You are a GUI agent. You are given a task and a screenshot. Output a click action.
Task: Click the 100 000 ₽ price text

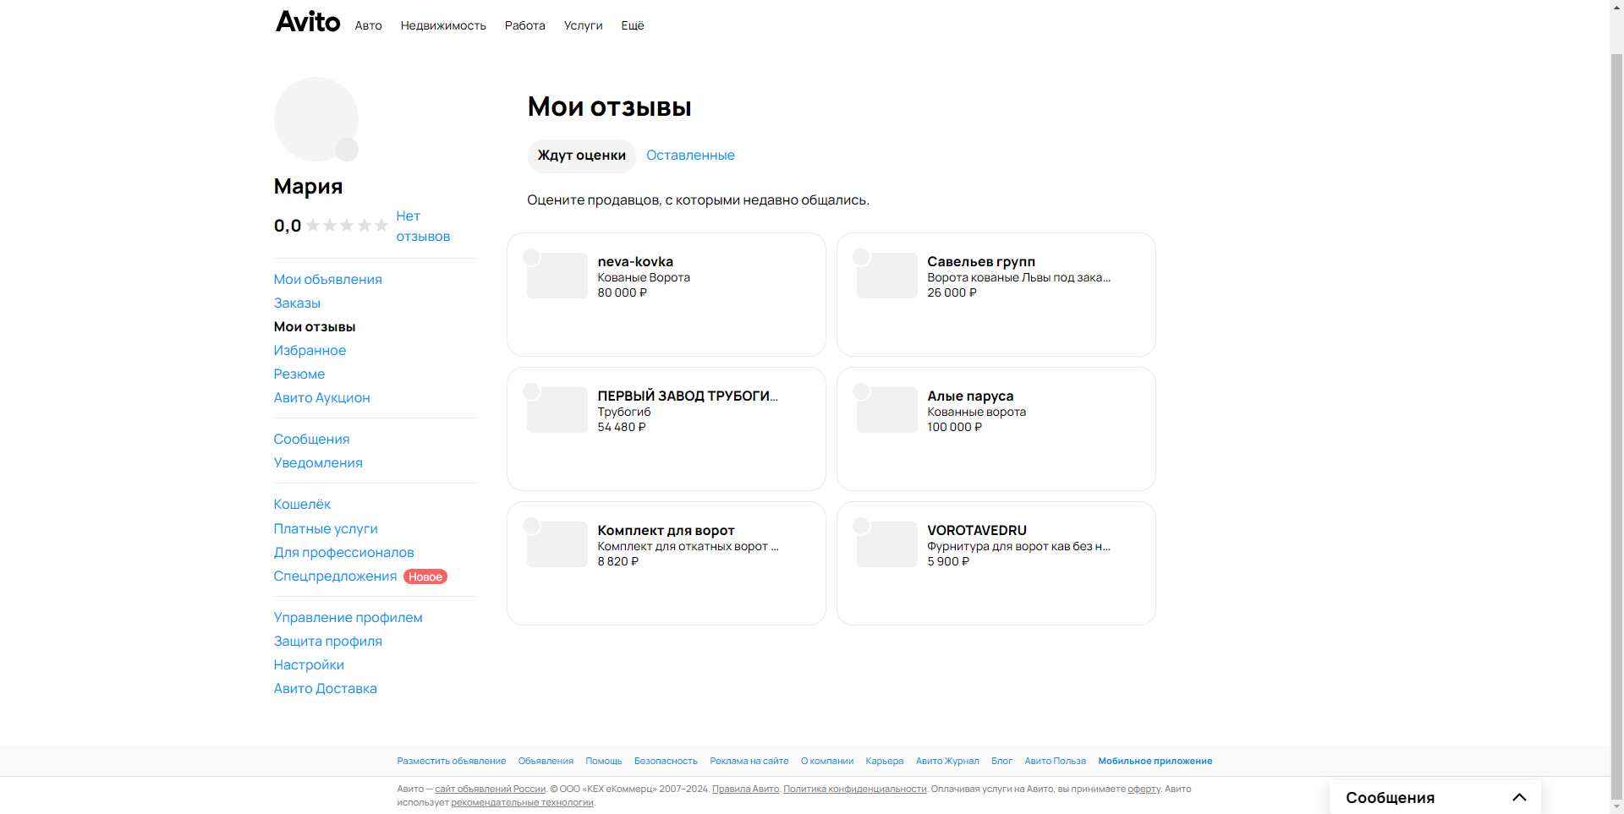point(954,427)
